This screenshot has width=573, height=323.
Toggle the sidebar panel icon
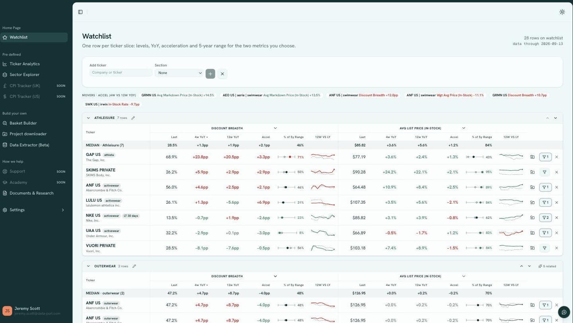pyautogui.click(x=80, y=12)
